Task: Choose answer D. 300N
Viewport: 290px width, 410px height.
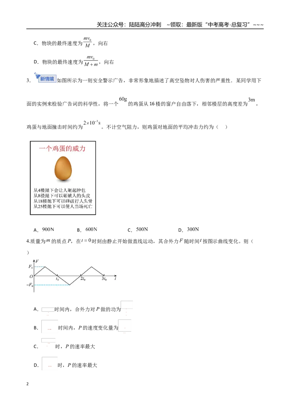Action: point(188,230)
